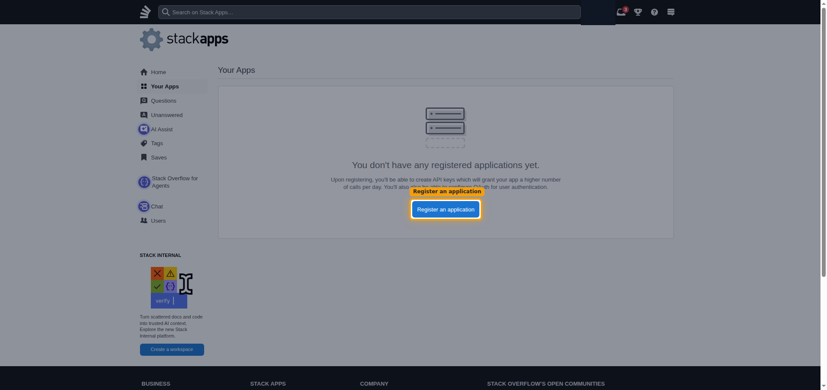The height and width of the screenshot is (390, 827).
Task: Click the "You don't have any registered applications yet." text
Action: coord(446,165)
